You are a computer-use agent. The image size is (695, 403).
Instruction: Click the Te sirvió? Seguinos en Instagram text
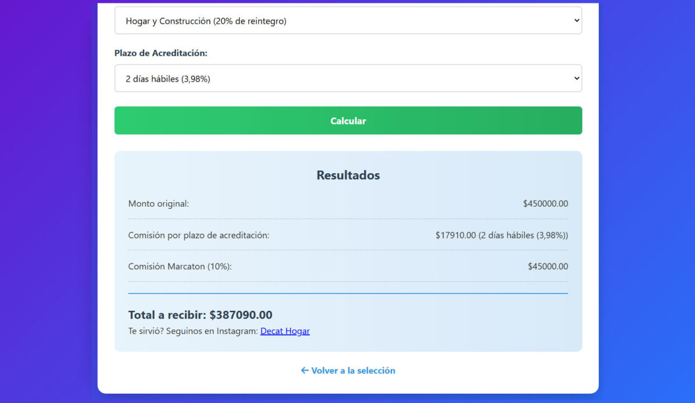click(x=193, y=331)
